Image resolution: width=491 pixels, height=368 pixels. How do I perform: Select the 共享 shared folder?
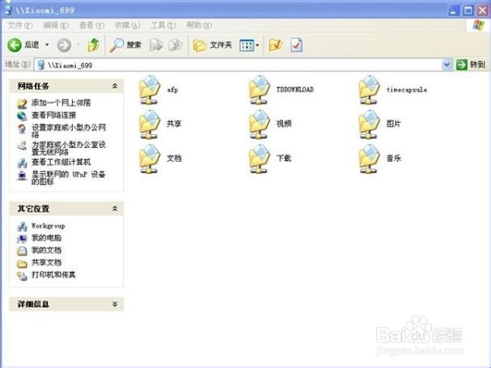pos(159,124)
